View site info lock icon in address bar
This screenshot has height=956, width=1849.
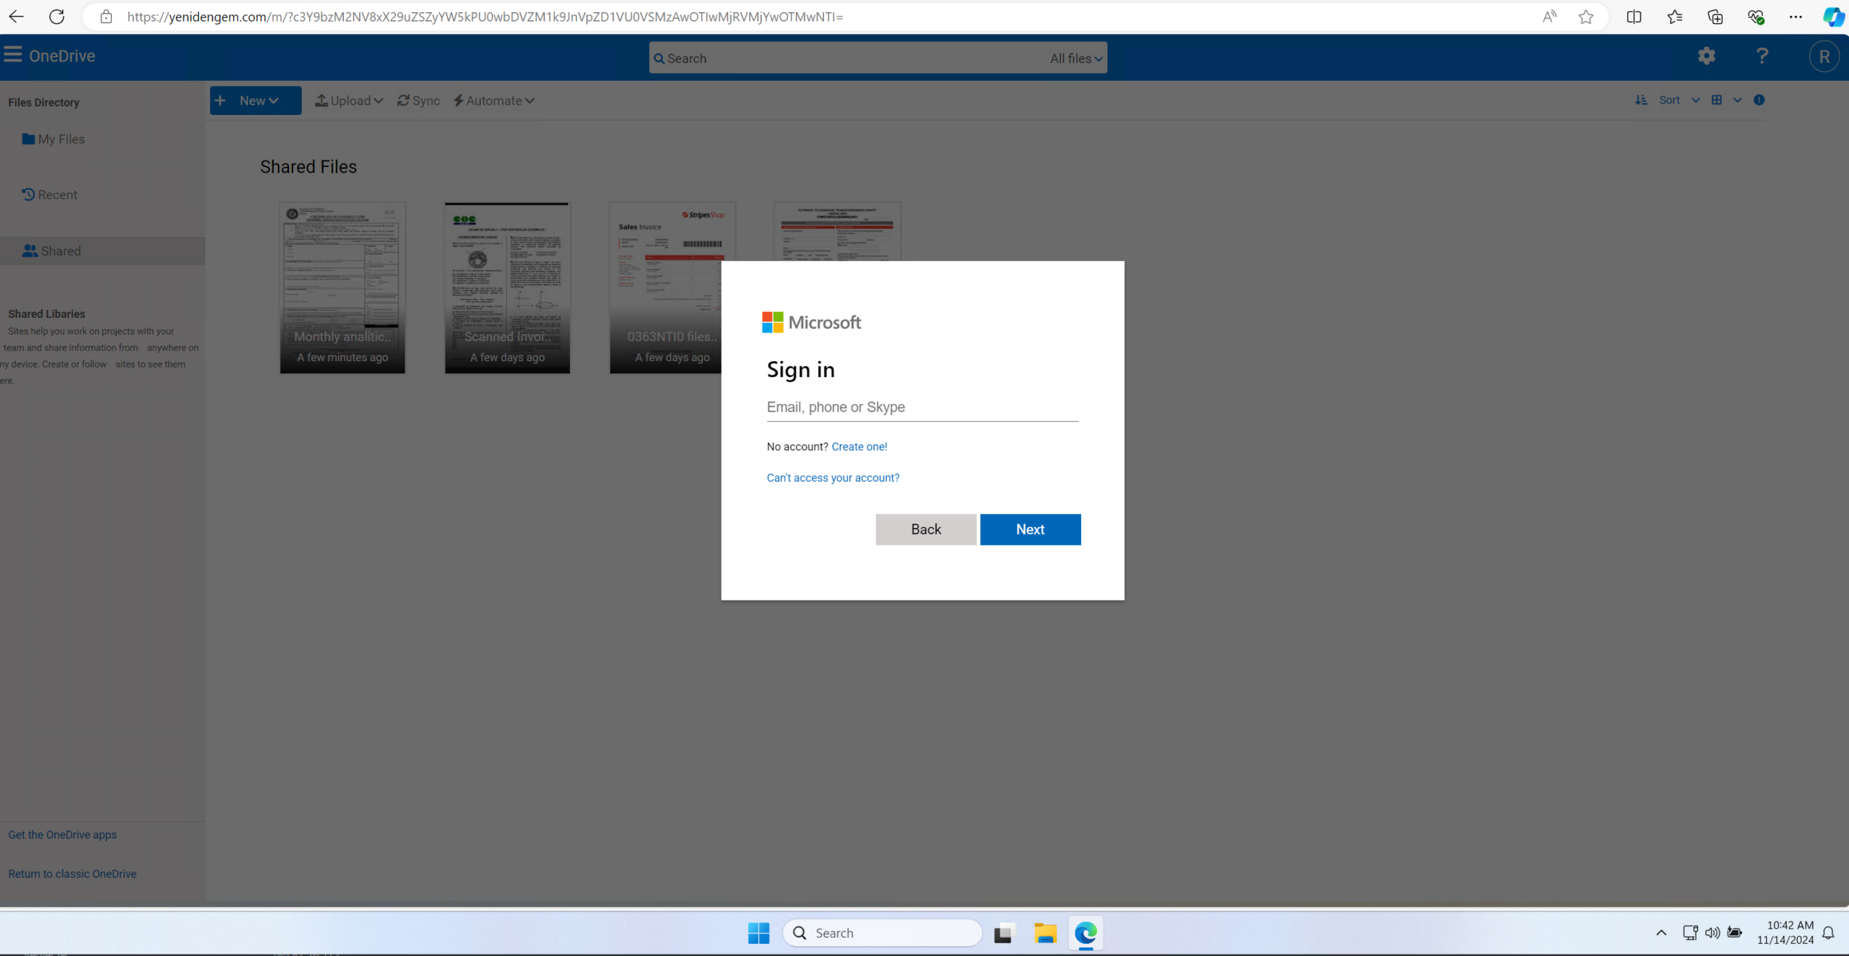pos(106,17)
